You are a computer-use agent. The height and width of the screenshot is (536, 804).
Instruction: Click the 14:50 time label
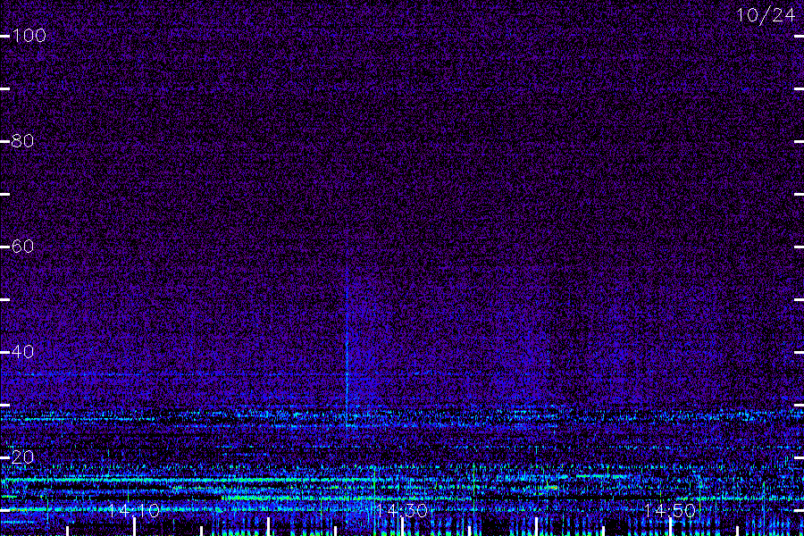(670, 510)
